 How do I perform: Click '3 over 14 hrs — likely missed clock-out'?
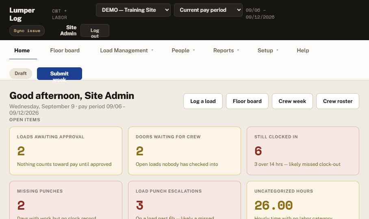click(x=297, y=164)
